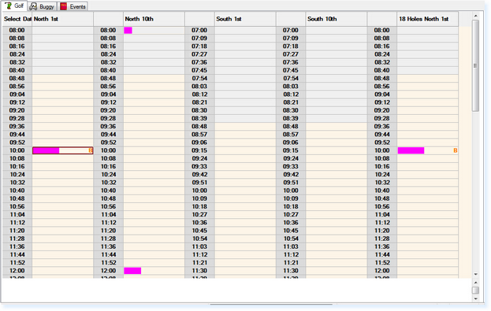491x311 pixels.
Task: Open the Buggy tab
Action: [x=43, y=6]
